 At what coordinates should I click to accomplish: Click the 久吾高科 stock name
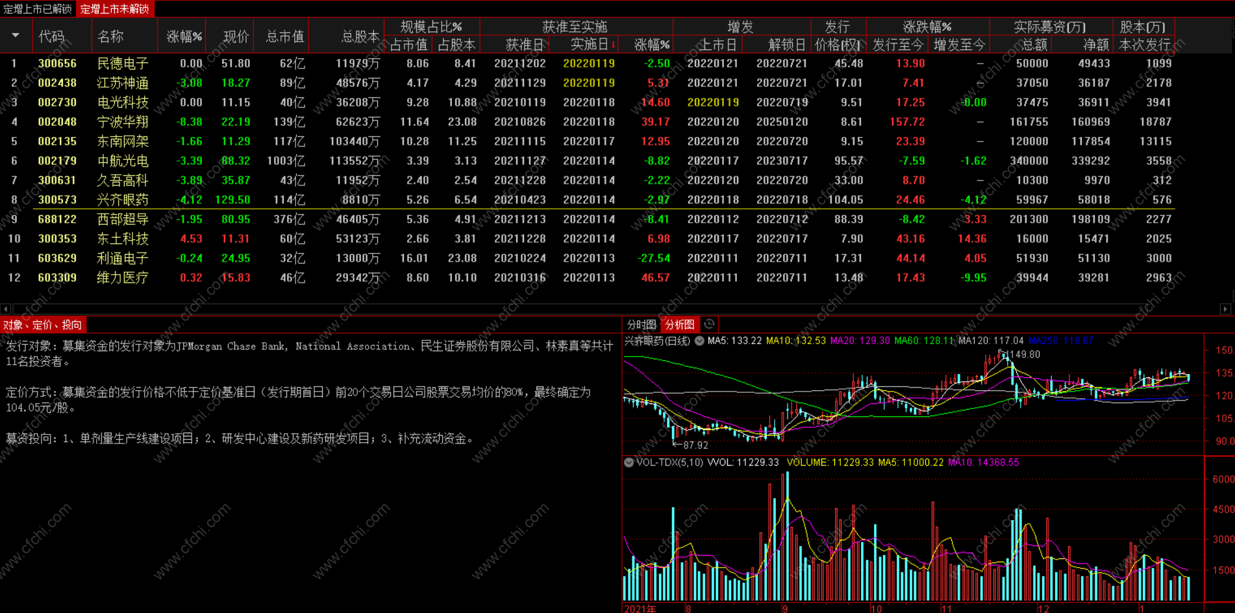pos(123,181)
